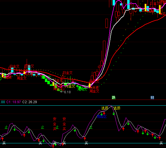Select the C2: 26.29 indicator value

30,102
